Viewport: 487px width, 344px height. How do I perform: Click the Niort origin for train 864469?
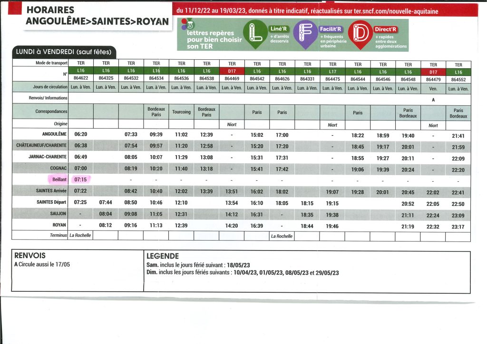(x=232, y=125)
